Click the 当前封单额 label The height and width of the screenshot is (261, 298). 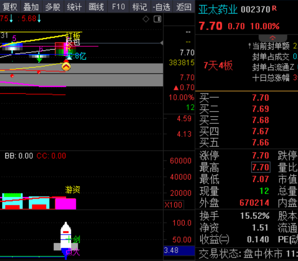[271, 46]
